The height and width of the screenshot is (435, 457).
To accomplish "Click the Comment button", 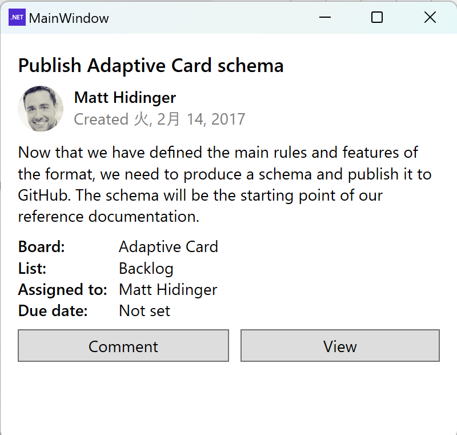I will point(123,346).
